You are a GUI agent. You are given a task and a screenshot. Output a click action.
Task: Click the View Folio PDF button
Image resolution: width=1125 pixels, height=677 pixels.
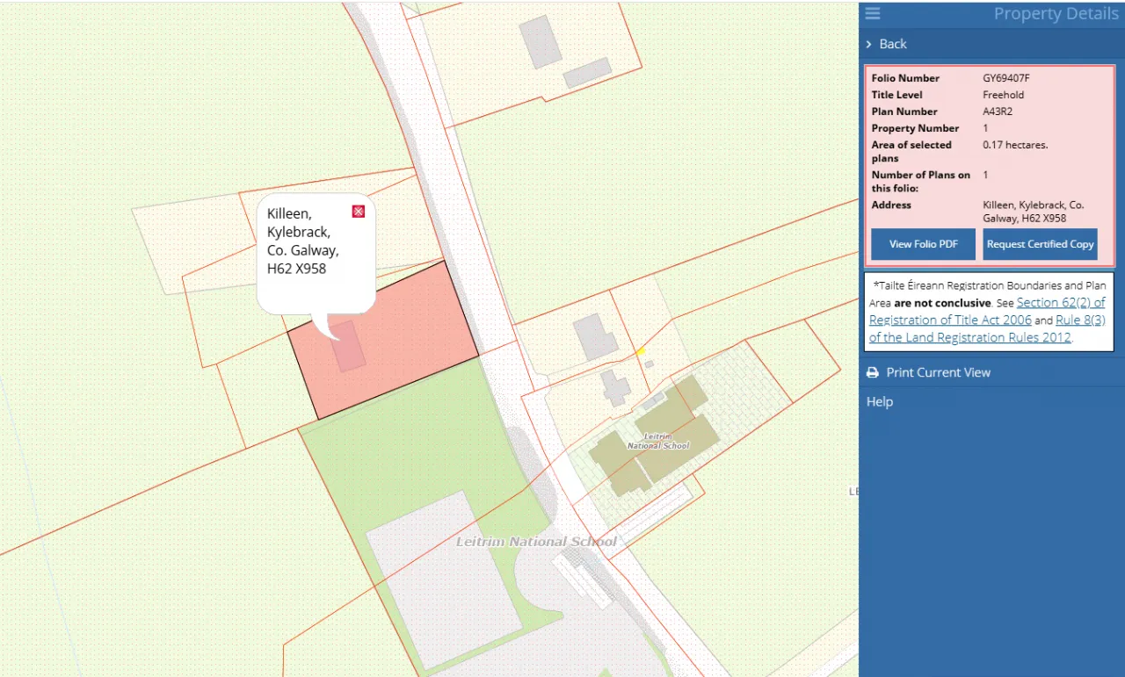923,244
